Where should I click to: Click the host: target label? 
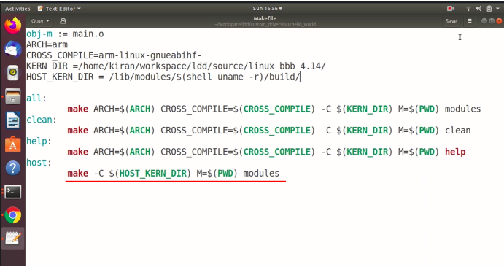pyautogui.click(x=39, y=163)
